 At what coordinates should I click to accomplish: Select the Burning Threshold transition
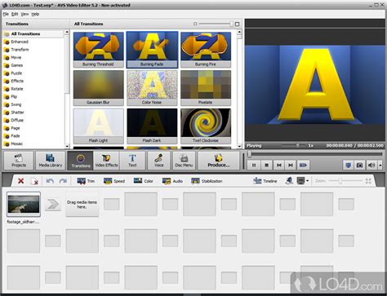point(98,50)
